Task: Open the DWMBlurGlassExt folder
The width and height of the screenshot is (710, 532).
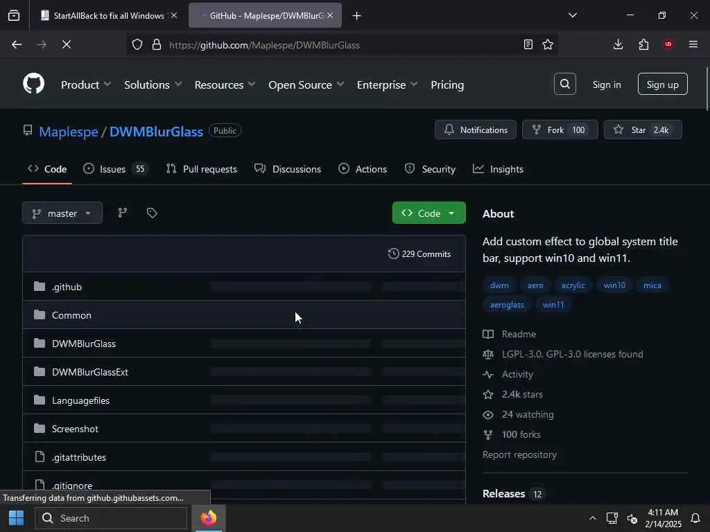Action: click(89, 372)
